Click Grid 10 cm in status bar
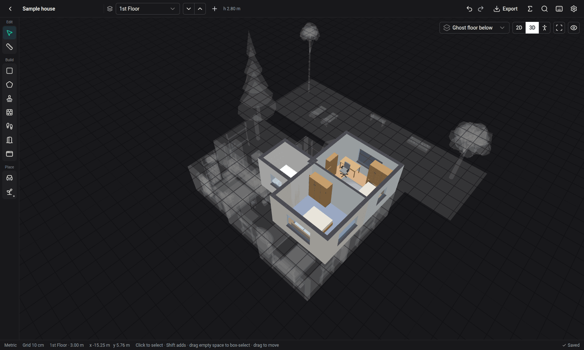Viewport: 584px width, 350px height. [x=33, y=345]
